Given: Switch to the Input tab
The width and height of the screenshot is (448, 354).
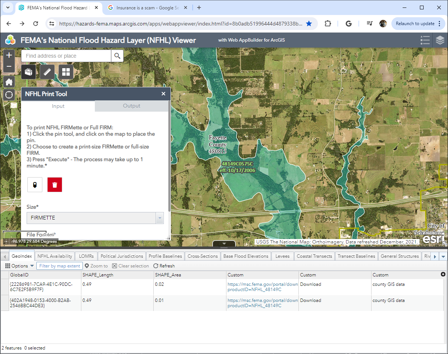Looking at the screenshot, I should coord(58,106).
